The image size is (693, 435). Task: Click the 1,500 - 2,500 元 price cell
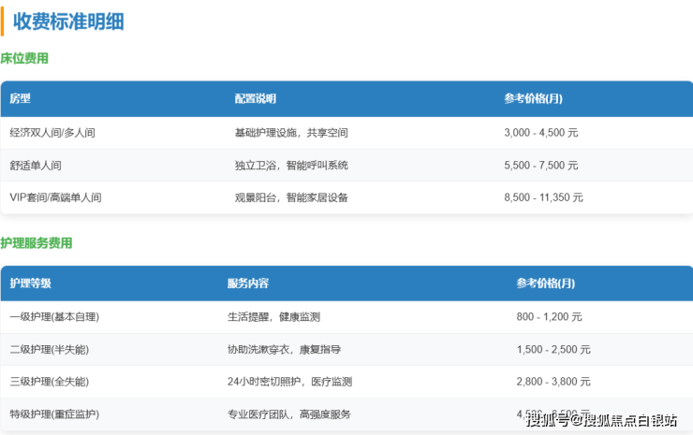[x=553, y=350]
